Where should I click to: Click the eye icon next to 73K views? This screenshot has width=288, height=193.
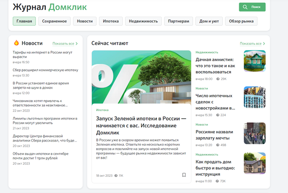[218, 181]
